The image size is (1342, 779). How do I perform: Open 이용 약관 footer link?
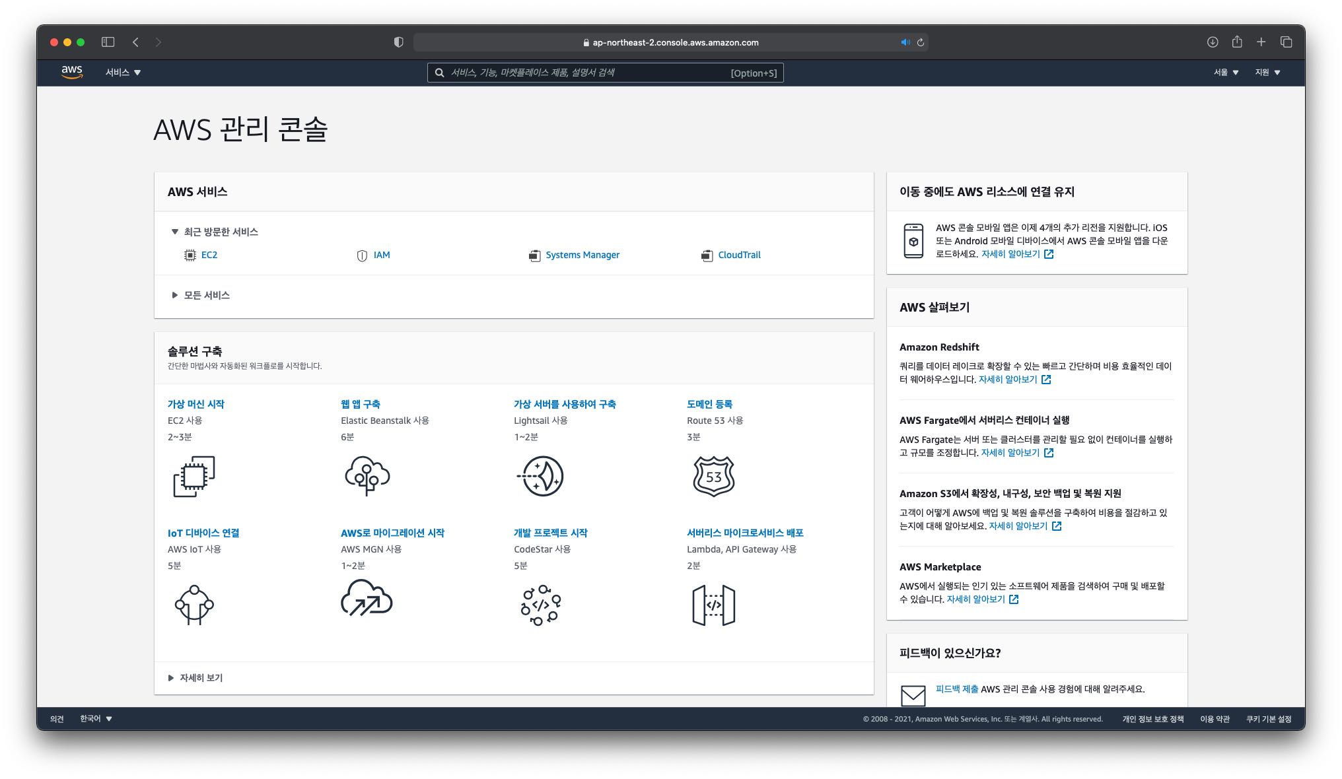click(1215, 719)
